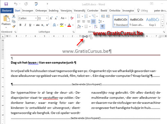Viewport: 167px width, 124px height.
Task: Open the Indeling tab
Action: [53, 10]
